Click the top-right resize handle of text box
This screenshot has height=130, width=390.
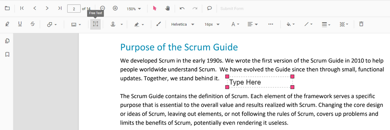(x=292, y=77)
